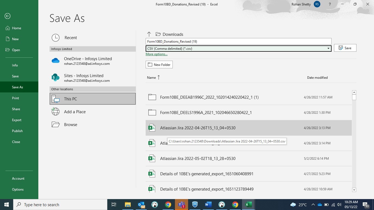Select OneDrive - Infosys Limited location

[x=88, y=61]
